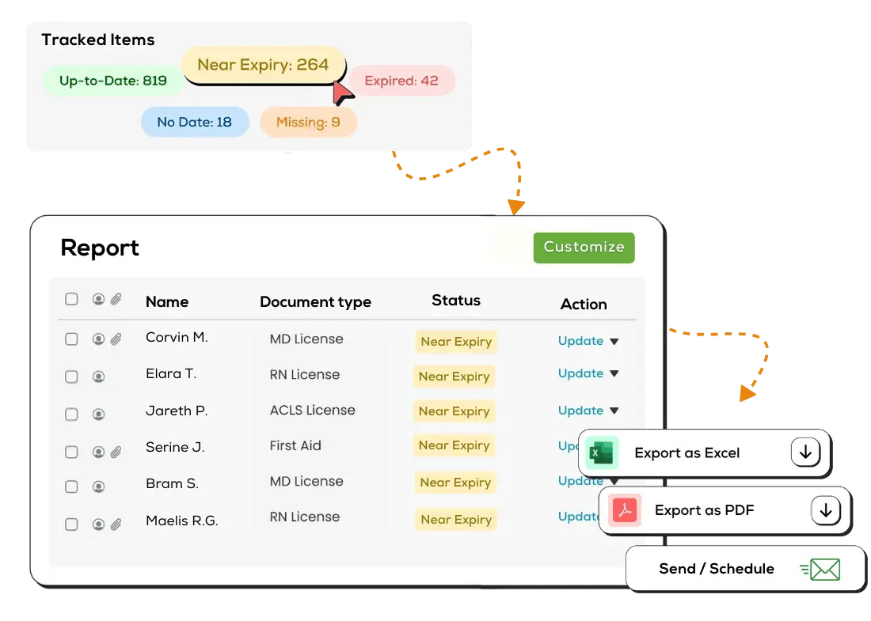871x621 pixels.
Task: Click the name Serine J.
Action: tap(175, 447)
